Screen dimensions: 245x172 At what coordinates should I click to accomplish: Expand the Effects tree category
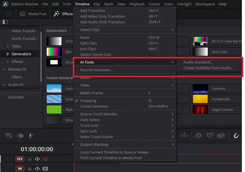coord(7,62)
